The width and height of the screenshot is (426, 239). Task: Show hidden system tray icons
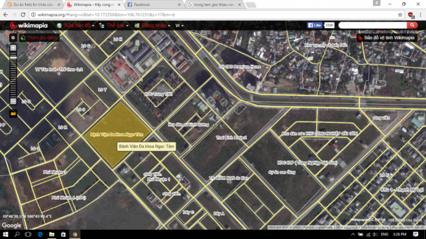tap(353, 234)
